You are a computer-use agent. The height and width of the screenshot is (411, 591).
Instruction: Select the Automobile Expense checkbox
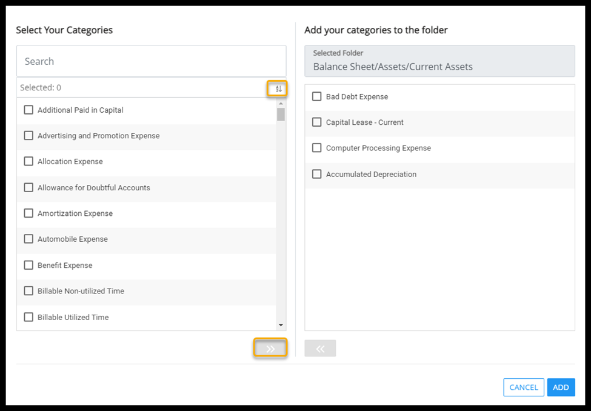click(x=28, y=239)
